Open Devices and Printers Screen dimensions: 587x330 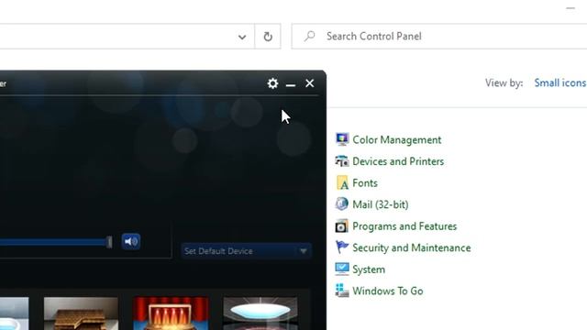398,161
